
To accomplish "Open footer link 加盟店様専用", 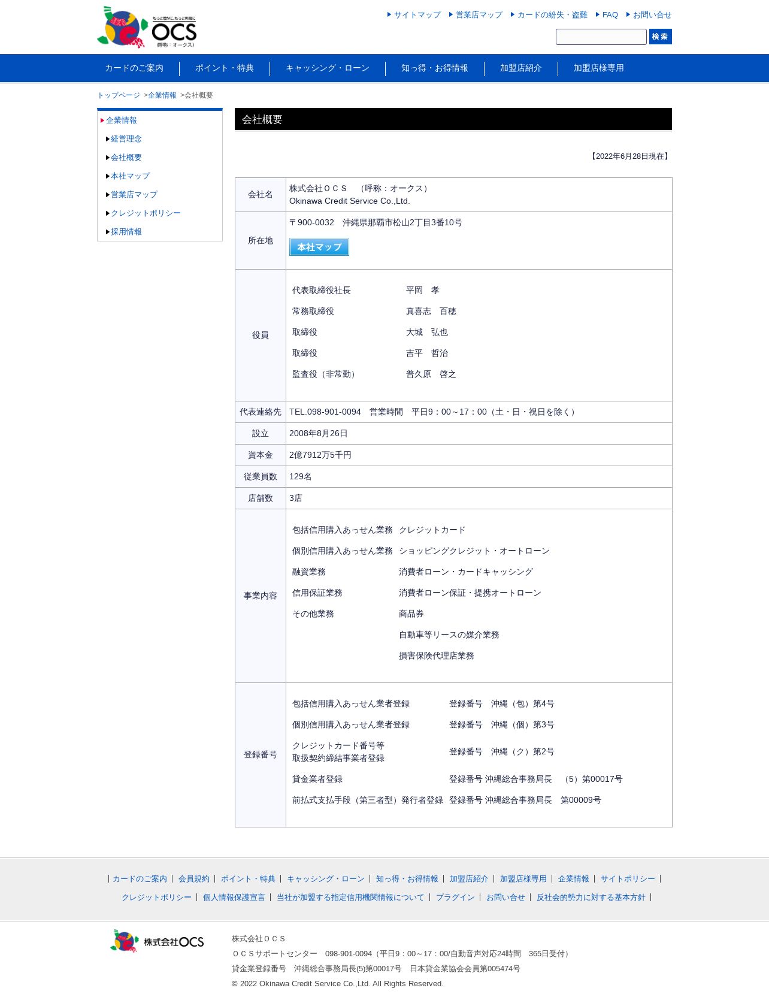I will [x=523, y=879].
